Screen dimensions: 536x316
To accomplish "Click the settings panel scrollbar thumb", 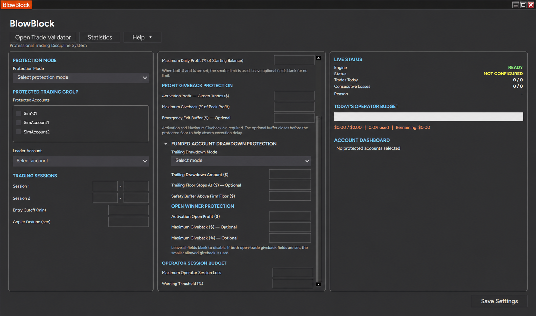I will click(318, 199).
